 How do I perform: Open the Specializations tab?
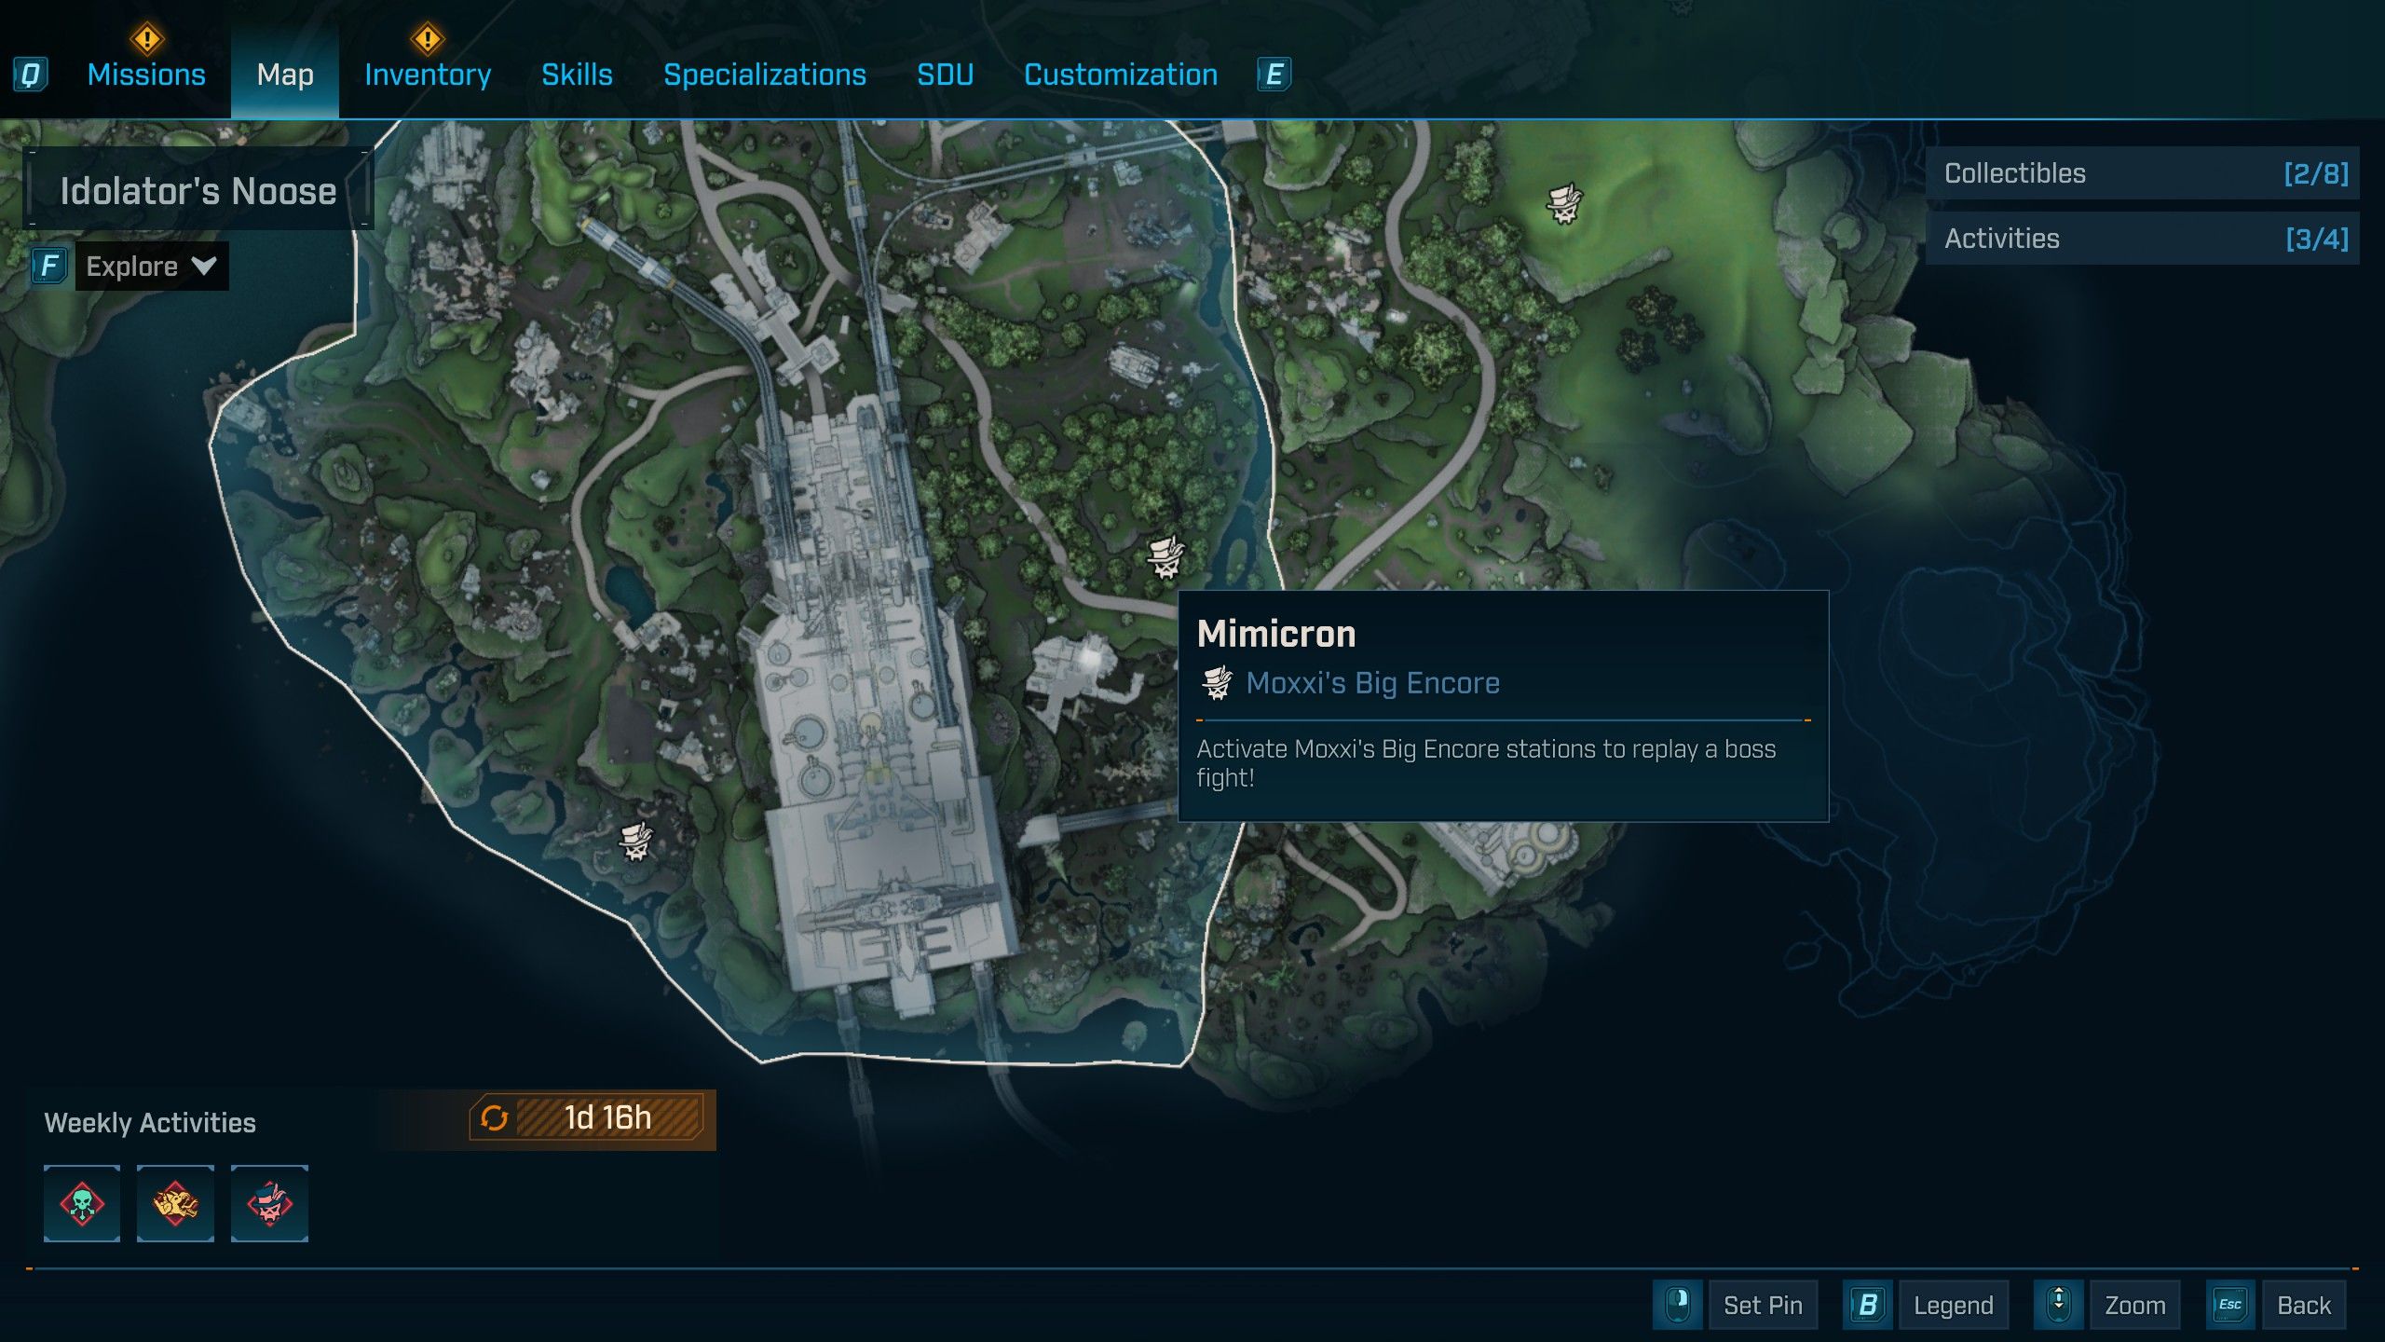click(764, 75)
